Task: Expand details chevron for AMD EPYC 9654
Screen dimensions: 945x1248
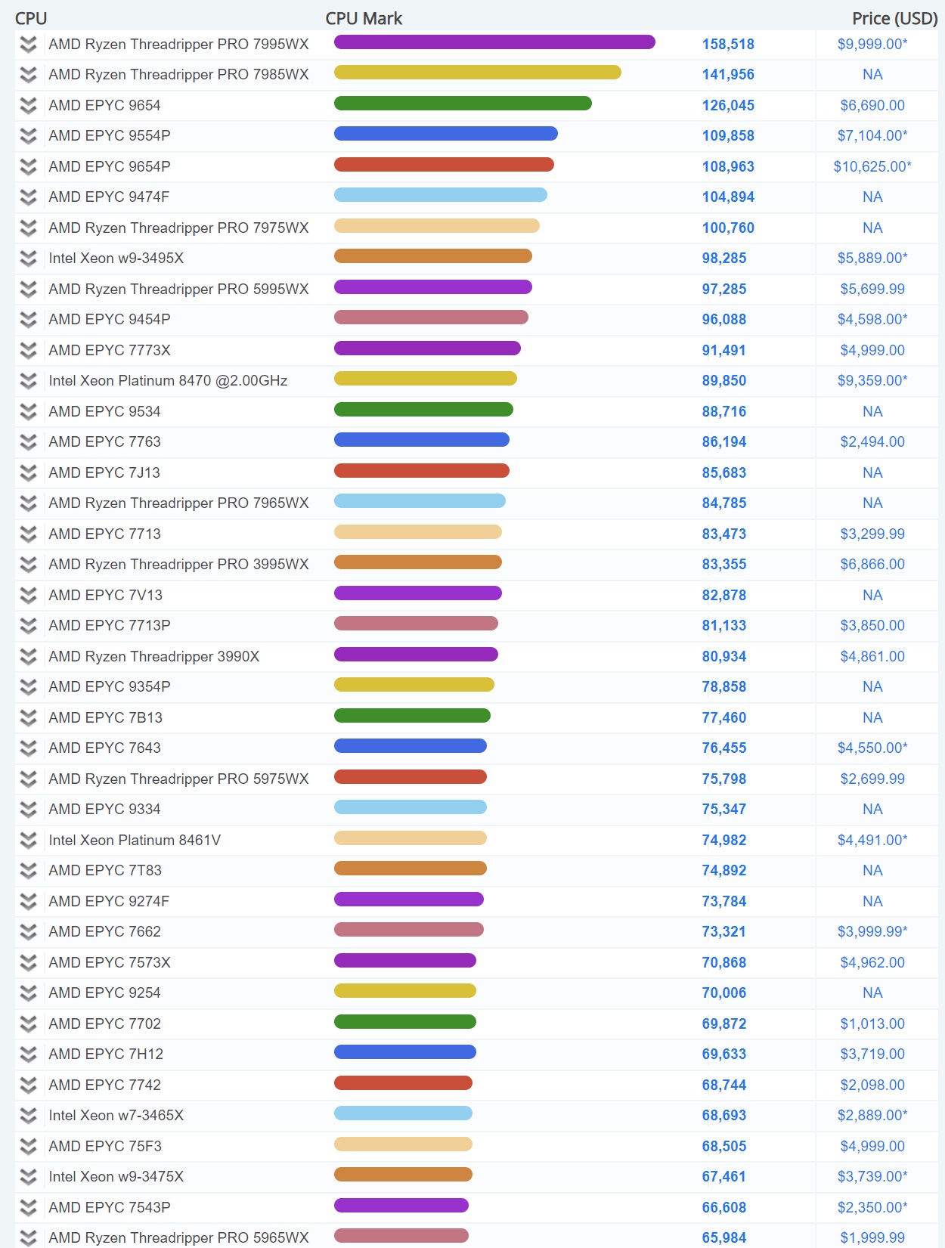Action: pyautogui.click(x=28, y=106)
